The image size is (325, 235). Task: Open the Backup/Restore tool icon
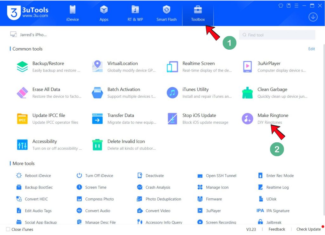(22, 66)
